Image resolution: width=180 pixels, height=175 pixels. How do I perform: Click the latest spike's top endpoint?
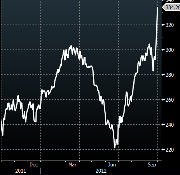[157, 7]
